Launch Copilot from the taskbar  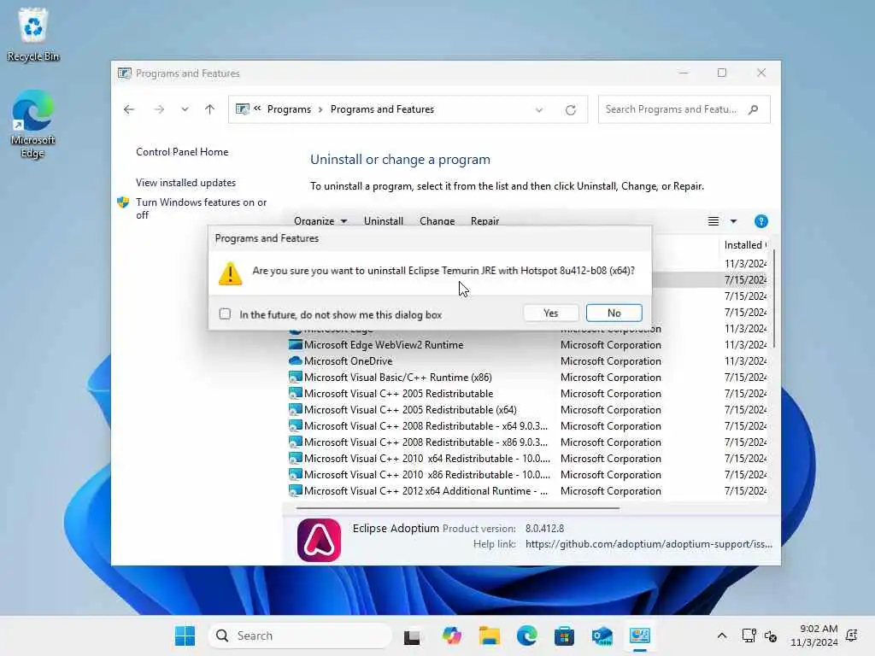[451, 635]
